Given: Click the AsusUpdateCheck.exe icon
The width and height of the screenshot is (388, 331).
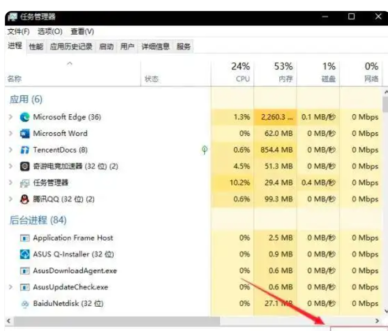Looking at the screenshot, I should point(24,287).
